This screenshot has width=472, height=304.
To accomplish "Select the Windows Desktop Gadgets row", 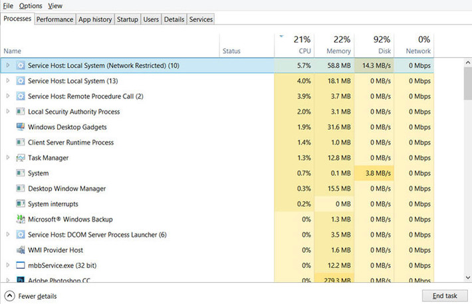I will (x=217, y=127).
